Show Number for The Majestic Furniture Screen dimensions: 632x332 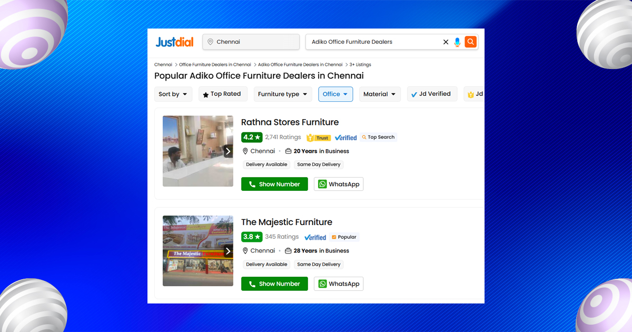coord(274,284)
